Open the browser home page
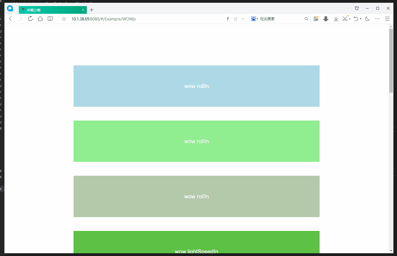Image resolution: width=397 pixels, height=256 pixels. tap(40, 19)
